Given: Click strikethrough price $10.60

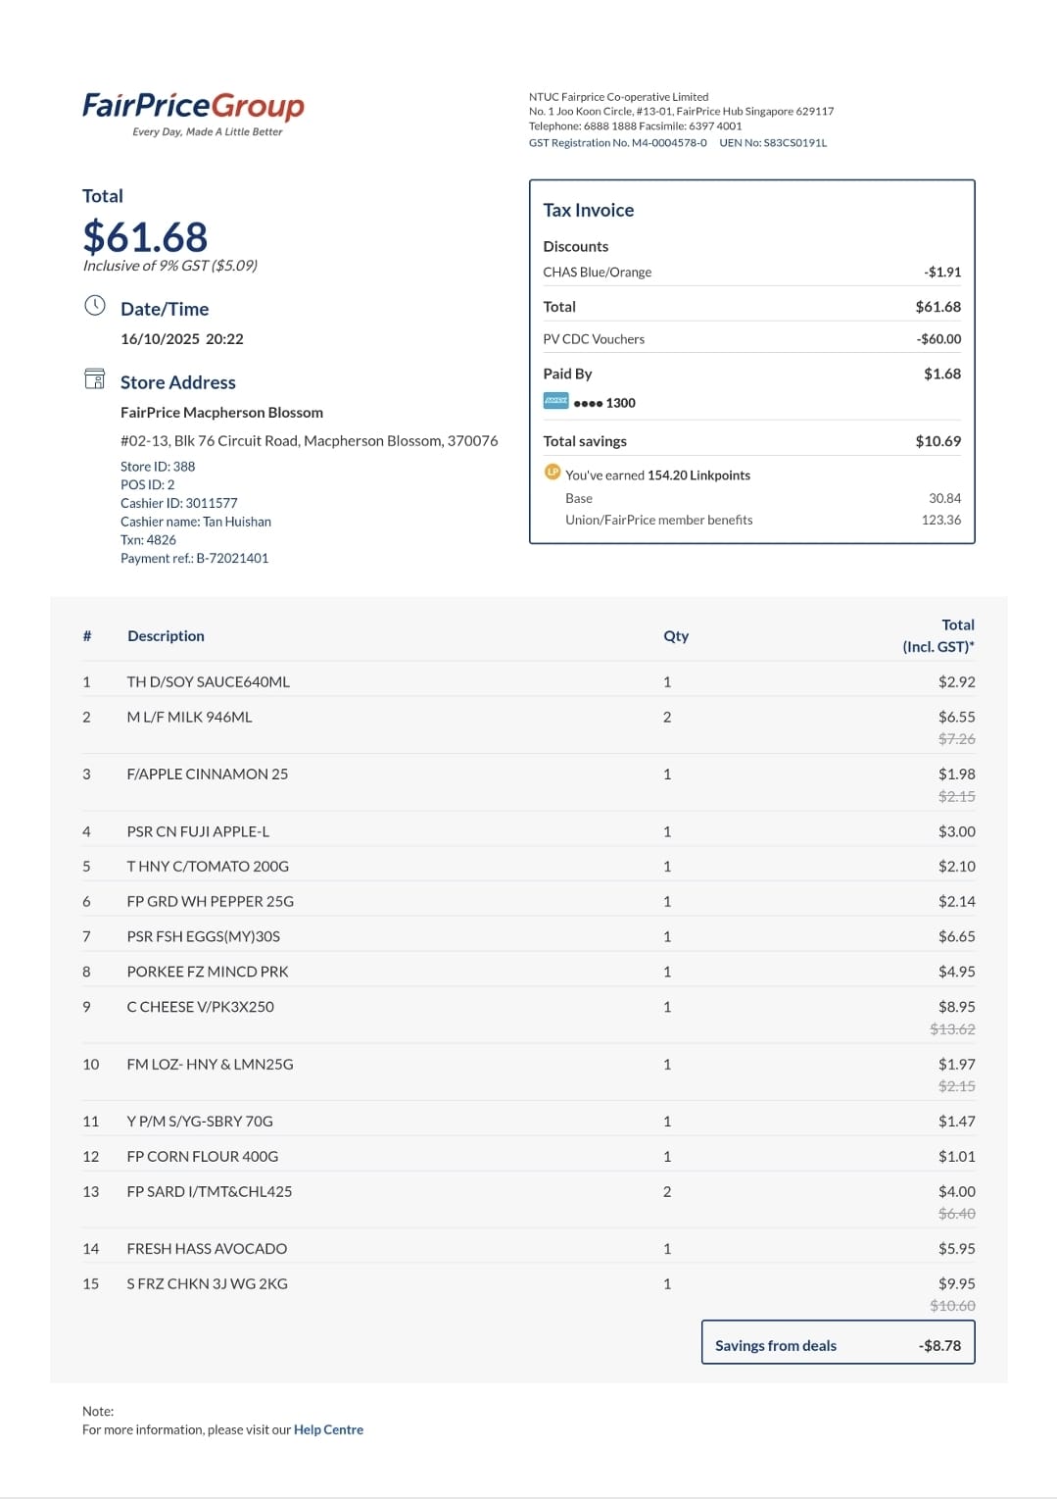Looking at the screenshot, I should tap(953, 1306).
